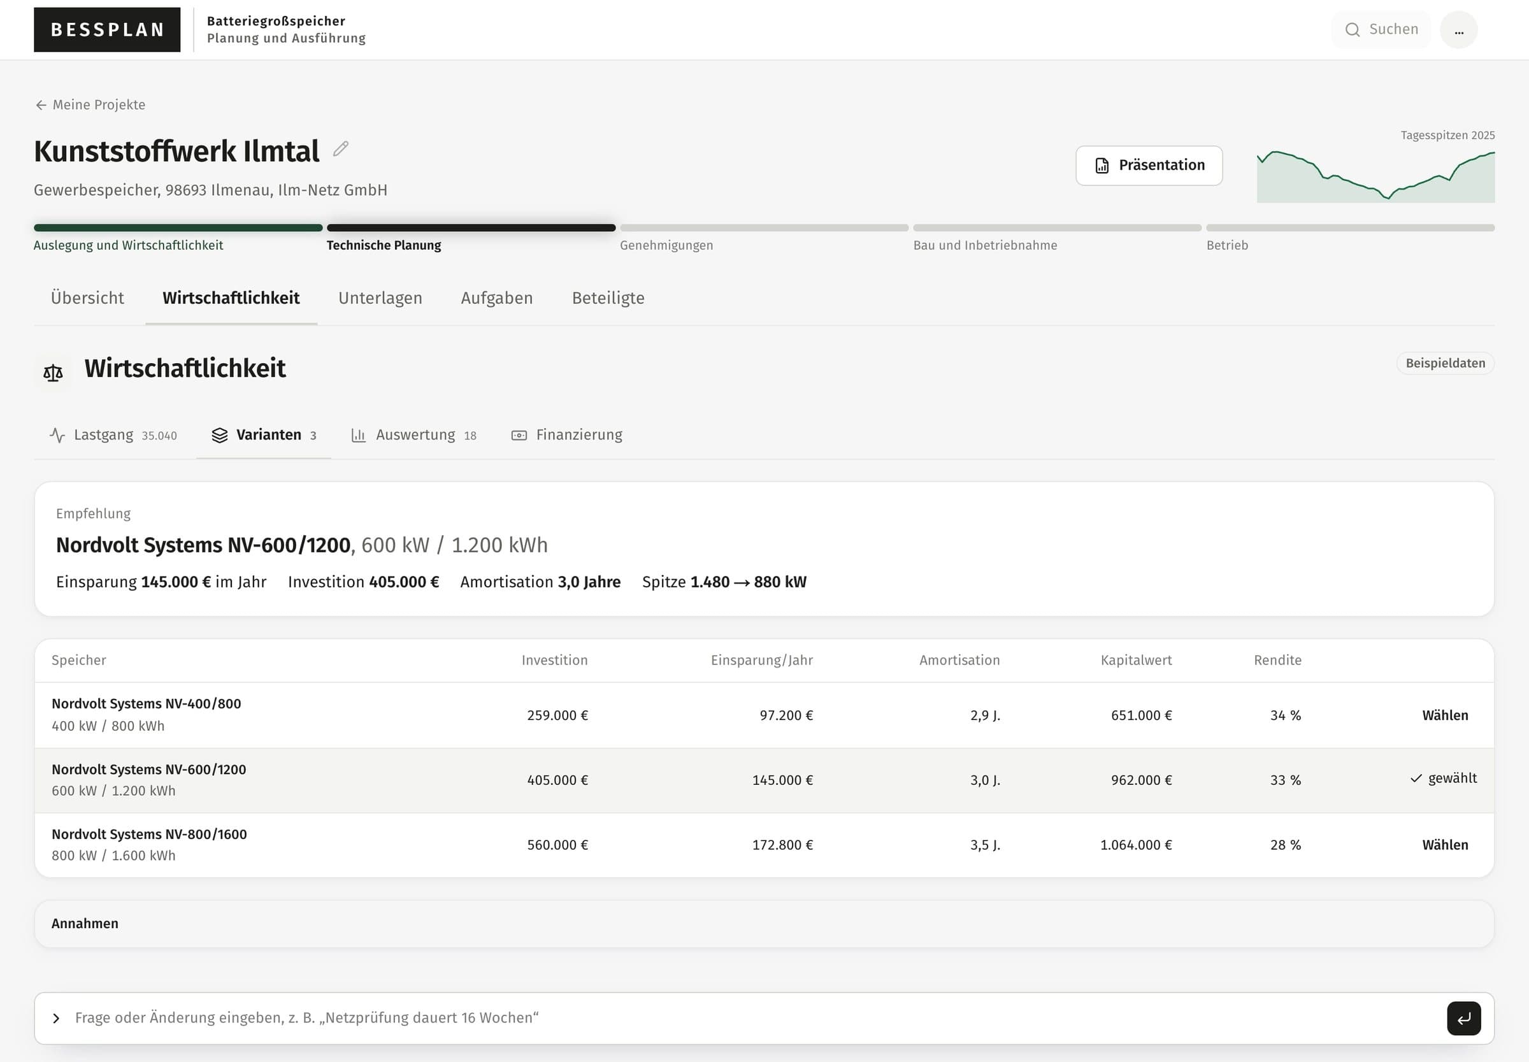Image resolution: width=1529 pixels, height=1062 pixels.
Task: Click the Rendite column header
Action: click(1277, 660)
